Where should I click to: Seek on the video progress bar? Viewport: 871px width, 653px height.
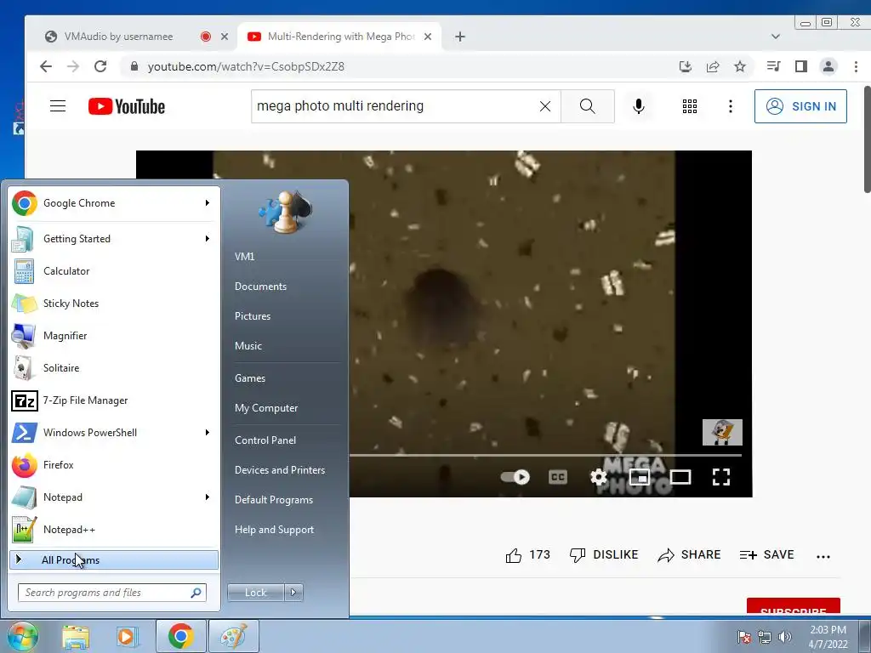[545, 456]
